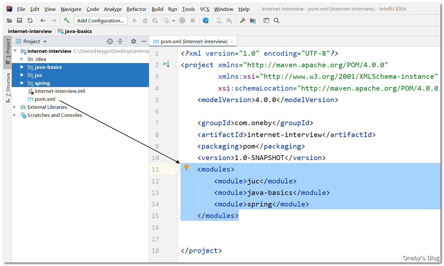Image resolution: width=444 pixels, height=266 pixels.
Task: Select the spring module folder row
Action: coord(80,83)
